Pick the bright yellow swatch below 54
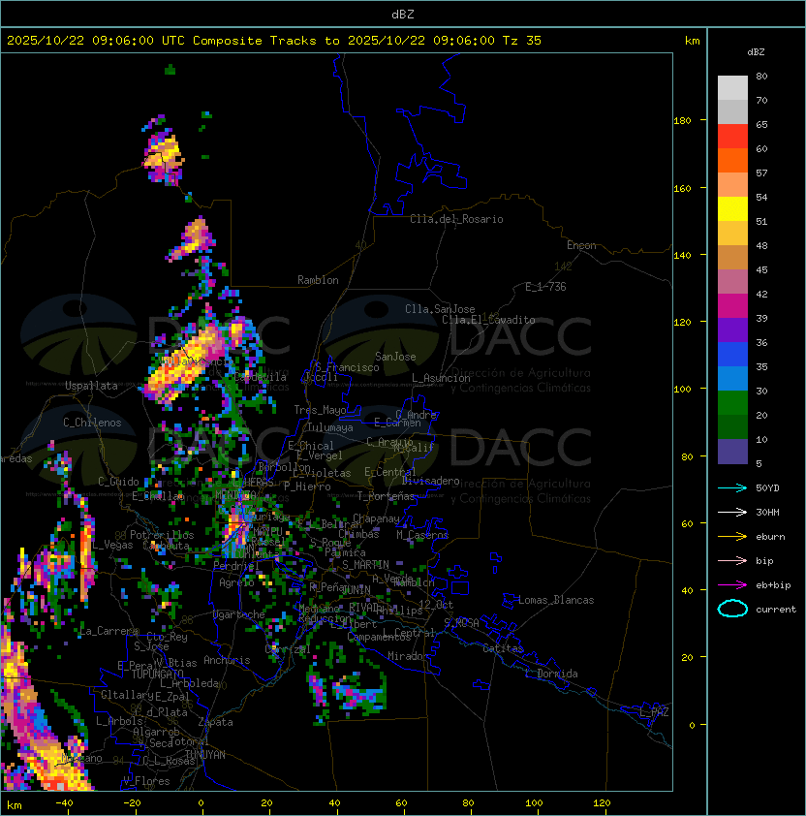The width and height of the screenshot is (806, 816). pyautogui.click(x=732, y=208)
